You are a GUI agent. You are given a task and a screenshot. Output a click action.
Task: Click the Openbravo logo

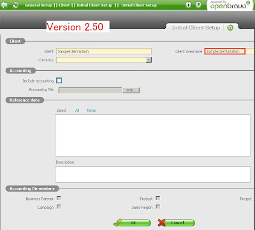coord(230,5)
